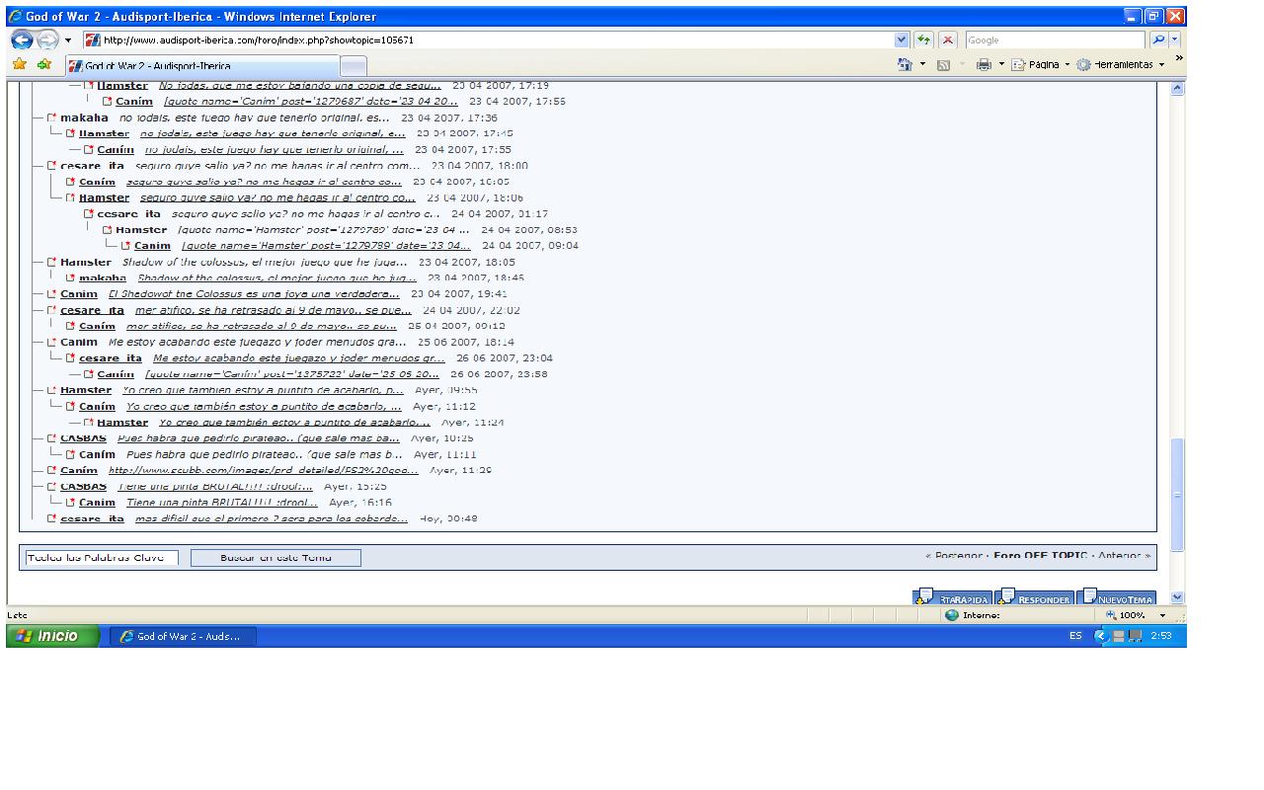The image size is (1264, 790).
Task: Click the page scrollbar down arrow
Action: (x=1177, y=597)
